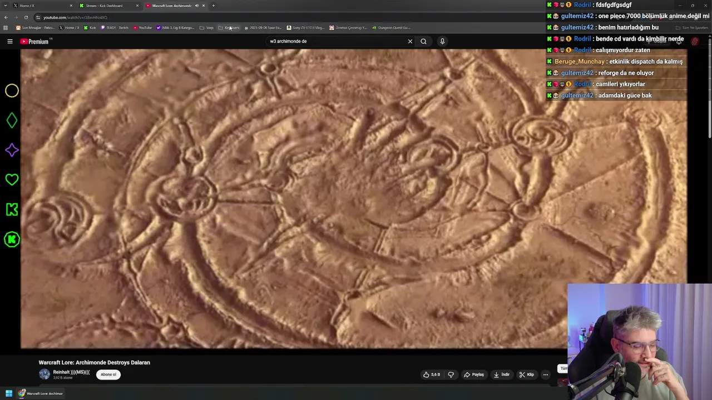Click chat username Beruge_Munchay
This screenshot has width=712, height=400.
pos(579,62)
